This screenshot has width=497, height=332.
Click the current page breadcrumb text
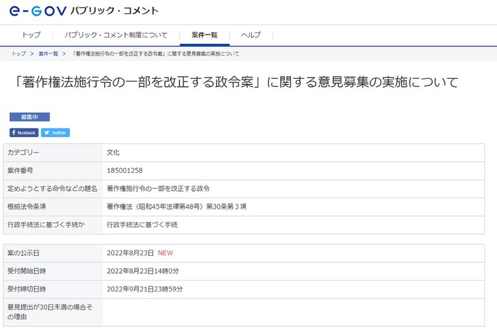[x=156, y=53]
